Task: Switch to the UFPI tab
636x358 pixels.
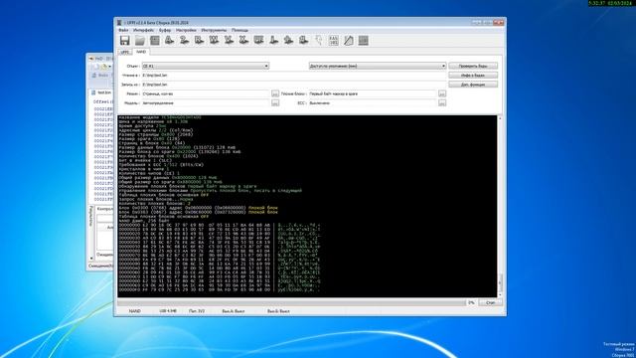Action: click(125, 52)
